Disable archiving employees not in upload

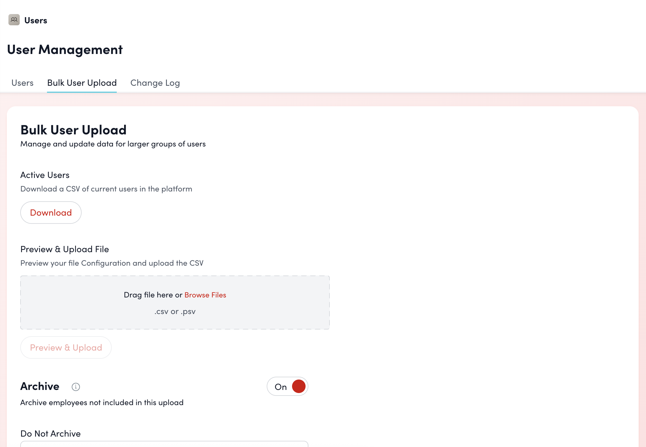pos(287,387)
